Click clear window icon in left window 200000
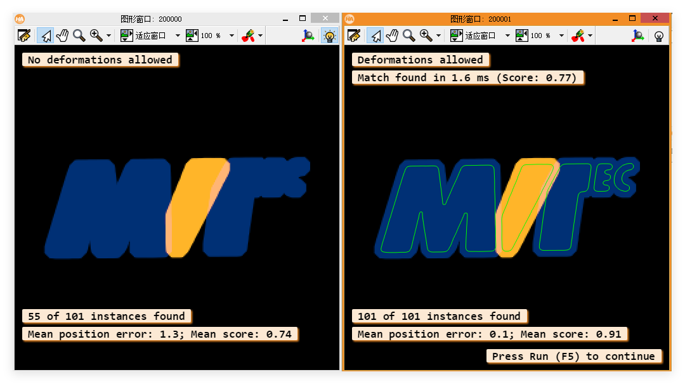685x384 pixels. point(24,36)
